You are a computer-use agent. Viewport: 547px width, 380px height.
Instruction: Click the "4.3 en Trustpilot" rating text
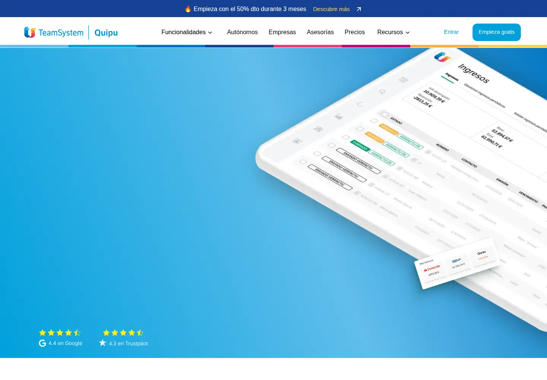pos(128,344)
